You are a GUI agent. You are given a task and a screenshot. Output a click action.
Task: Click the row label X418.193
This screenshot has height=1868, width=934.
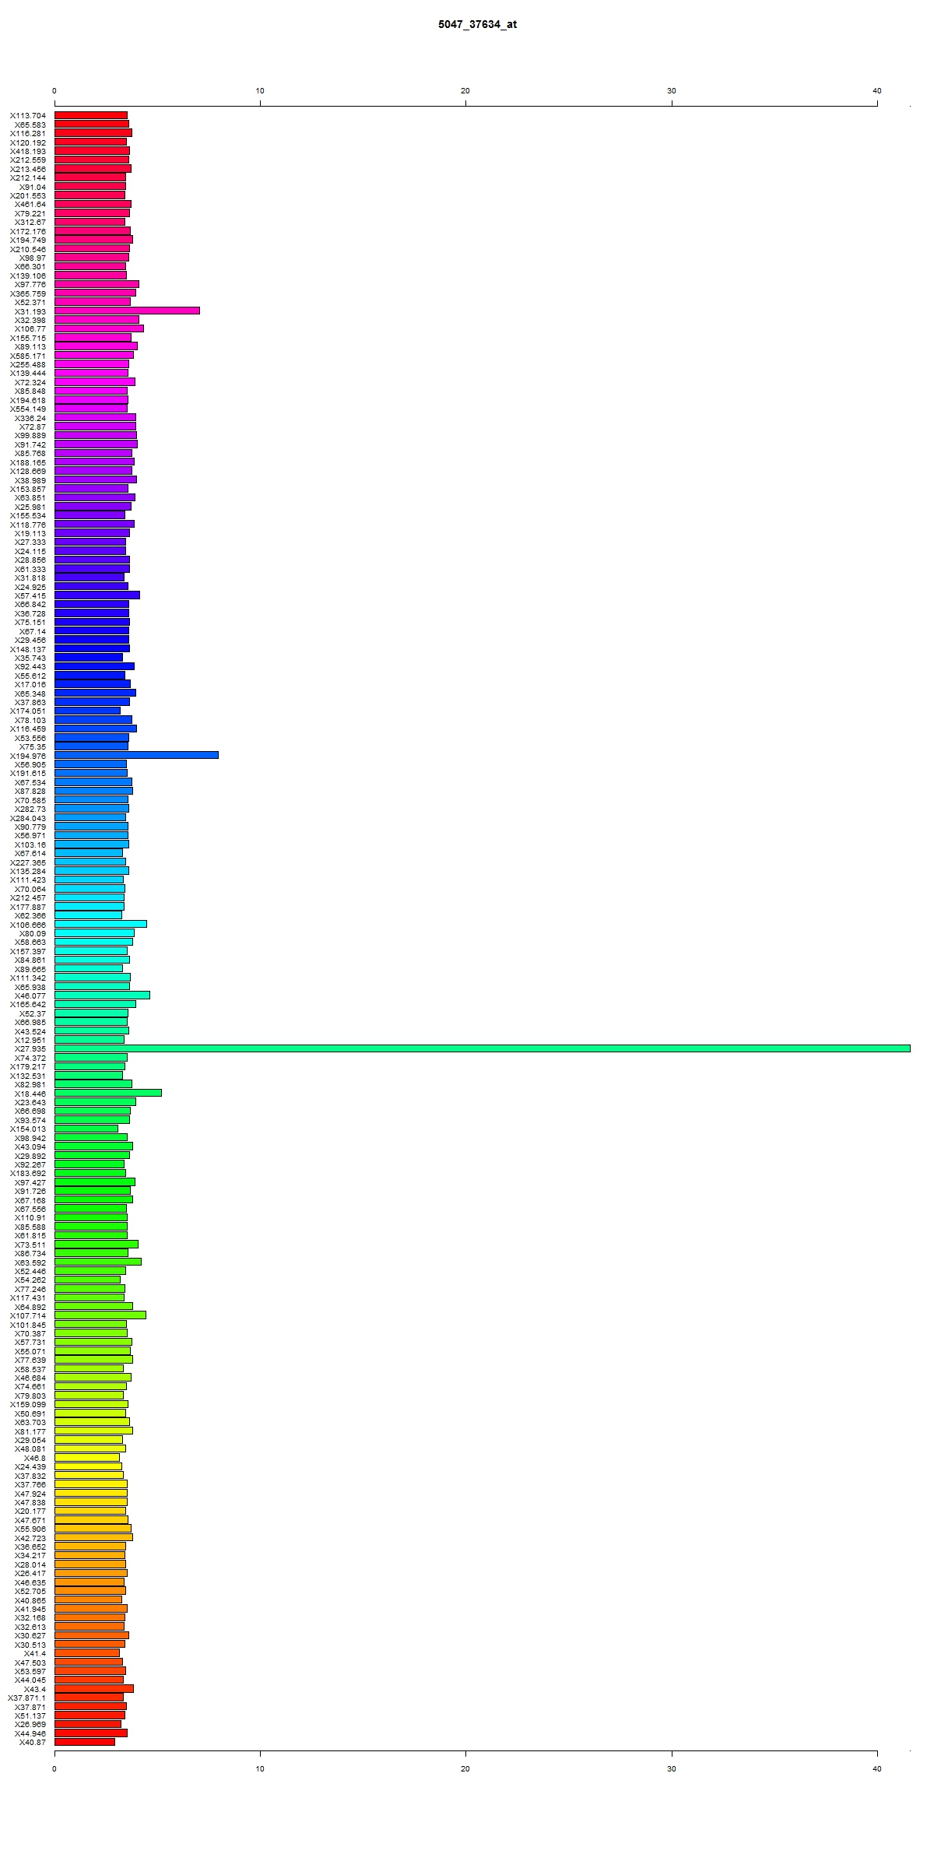(28, 151)
